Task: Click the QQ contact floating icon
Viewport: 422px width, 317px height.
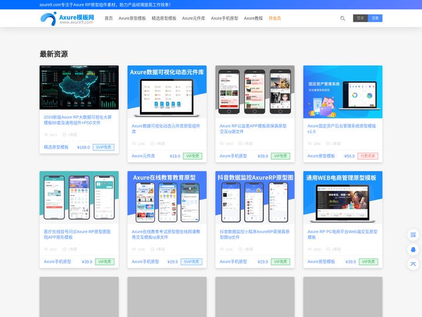Action: 413,249
